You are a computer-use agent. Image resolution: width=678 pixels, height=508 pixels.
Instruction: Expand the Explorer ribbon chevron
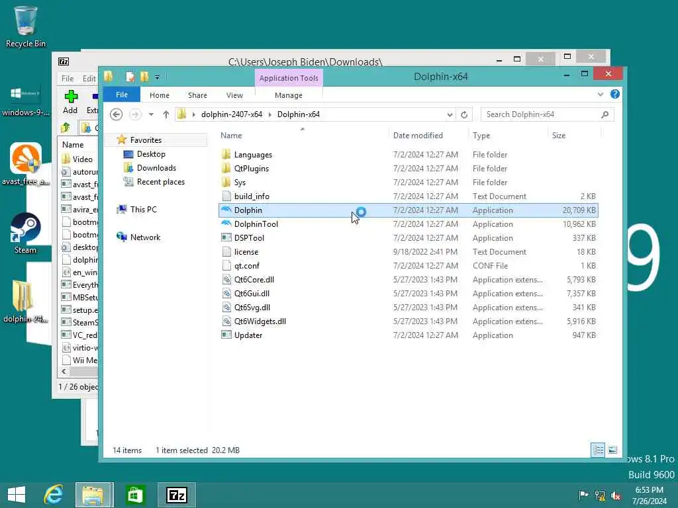pos(600,94)
